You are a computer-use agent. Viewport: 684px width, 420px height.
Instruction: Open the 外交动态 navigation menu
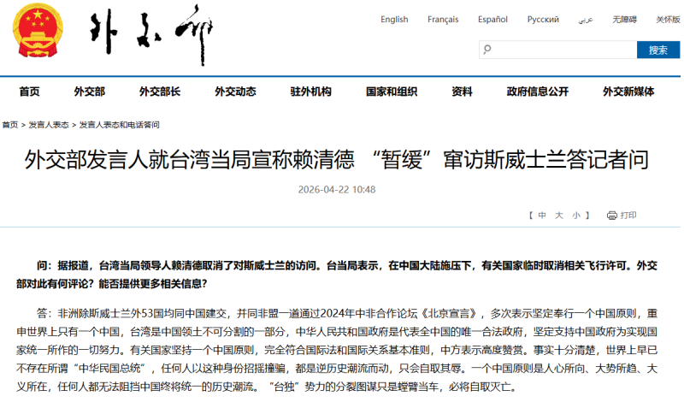pyautogui.click(x=235, y=92)
